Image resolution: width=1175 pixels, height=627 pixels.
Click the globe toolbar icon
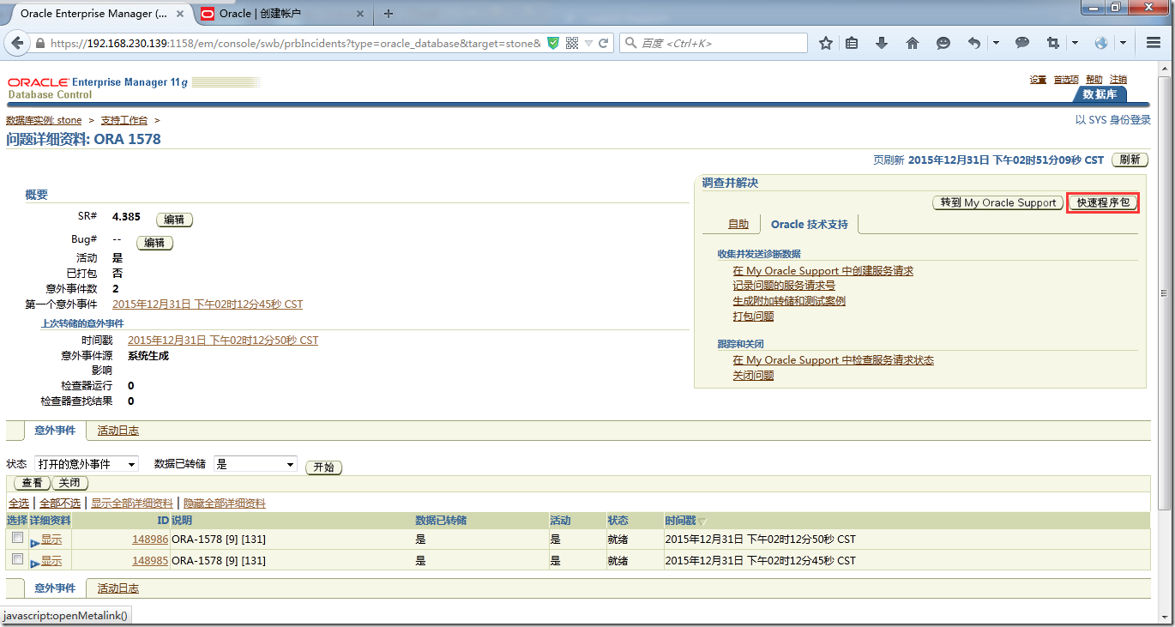(x=1101, y=43)
